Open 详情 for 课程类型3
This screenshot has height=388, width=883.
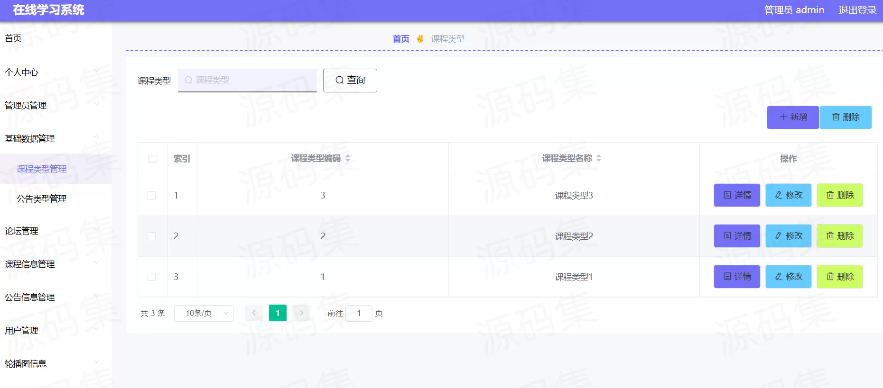tap(737, 195)
